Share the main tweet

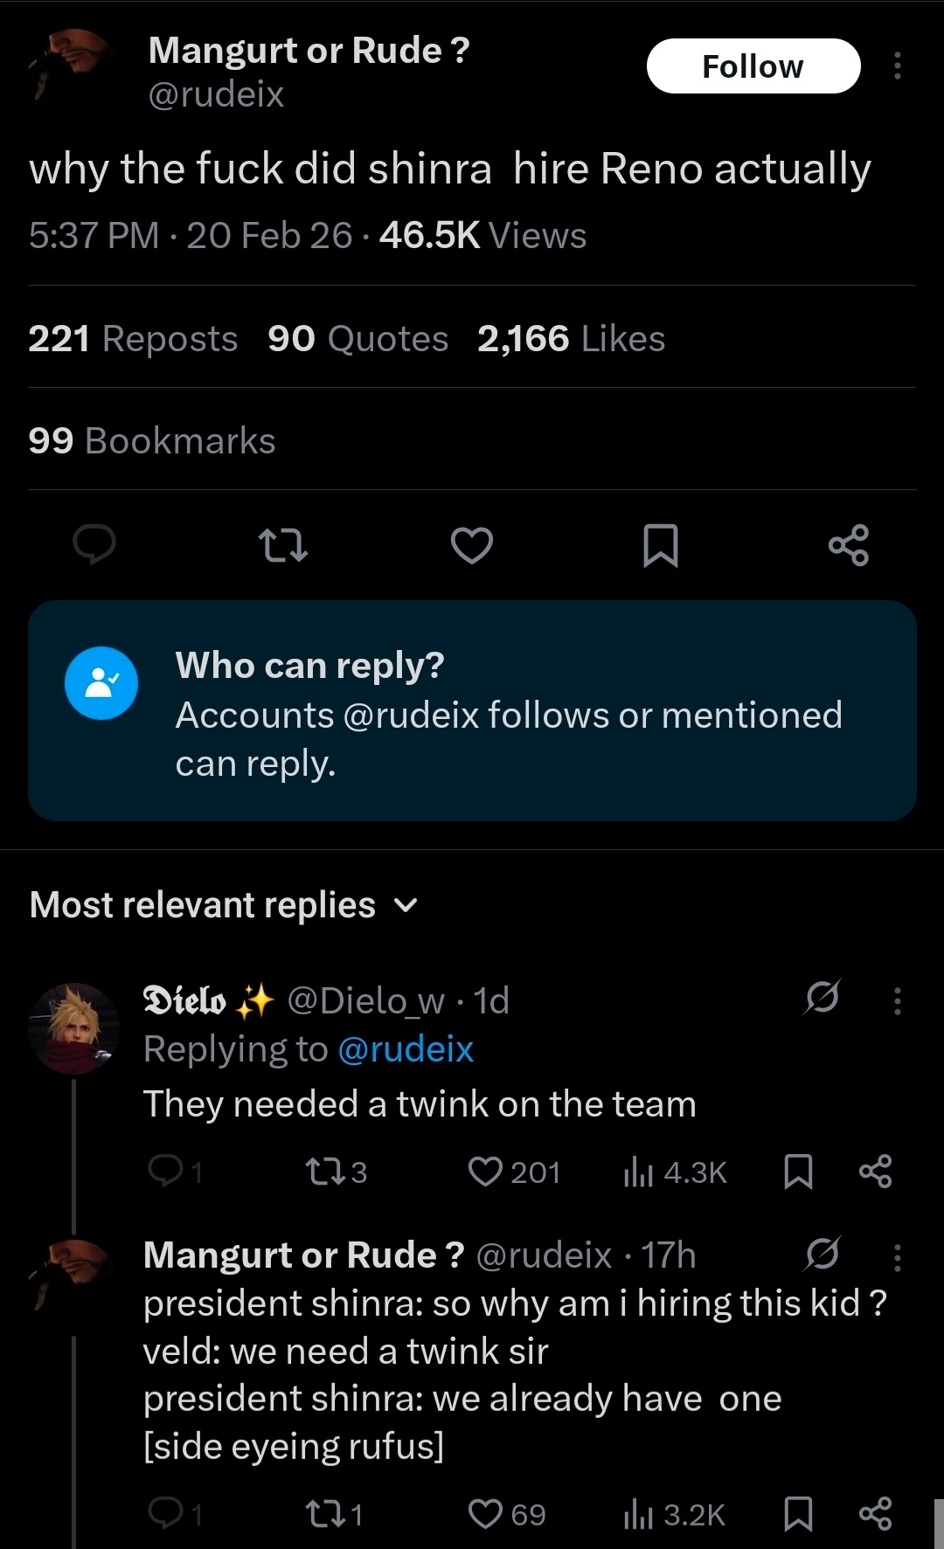pyautogui.click(x=849, y=546)
